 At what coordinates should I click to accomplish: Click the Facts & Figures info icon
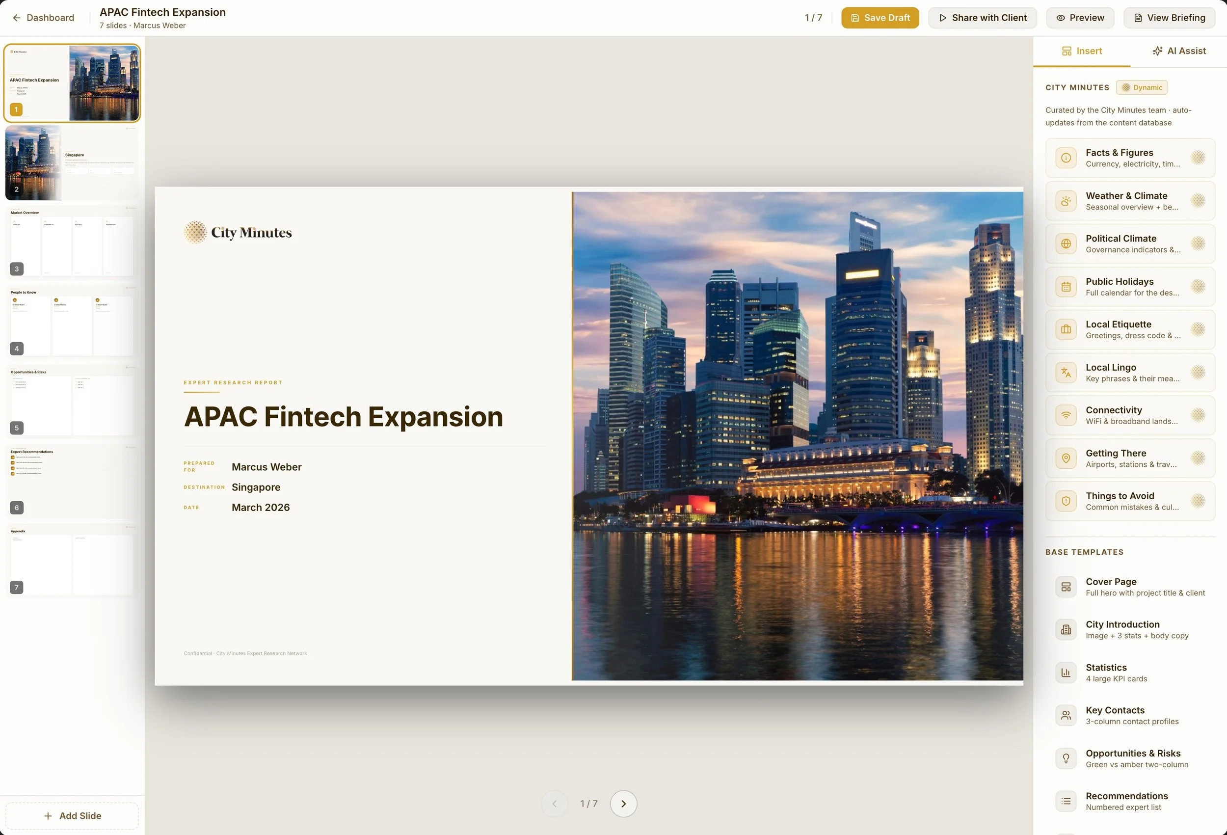(x=1066, y=158)
